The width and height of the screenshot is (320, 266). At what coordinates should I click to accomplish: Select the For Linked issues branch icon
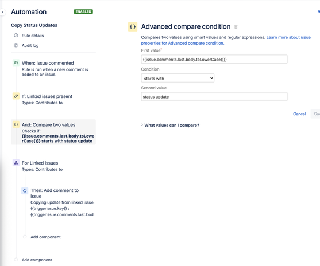pos(16,163)
